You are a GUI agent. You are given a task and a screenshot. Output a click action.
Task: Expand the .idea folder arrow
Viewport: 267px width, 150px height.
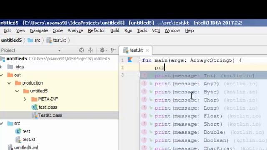[x=1, y=67]
